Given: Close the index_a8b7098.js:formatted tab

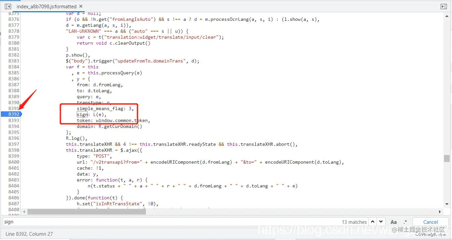Looking at the screenshot, I should 81,6.
